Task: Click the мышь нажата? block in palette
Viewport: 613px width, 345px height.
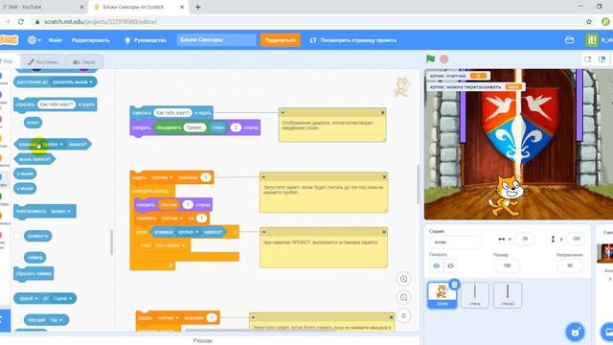Action: point(34,159)
